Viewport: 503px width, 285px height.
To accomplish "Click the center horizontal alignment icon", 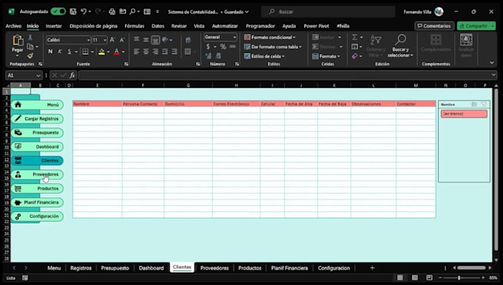I will pos(146,52).
